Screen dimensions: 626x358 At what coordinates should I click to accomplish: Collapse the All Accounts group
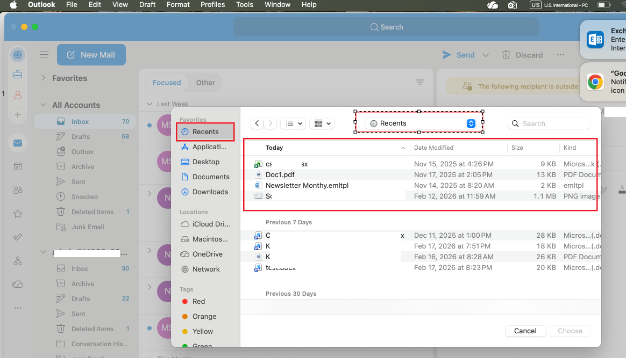pyautogui.click(x=43, y=105)
